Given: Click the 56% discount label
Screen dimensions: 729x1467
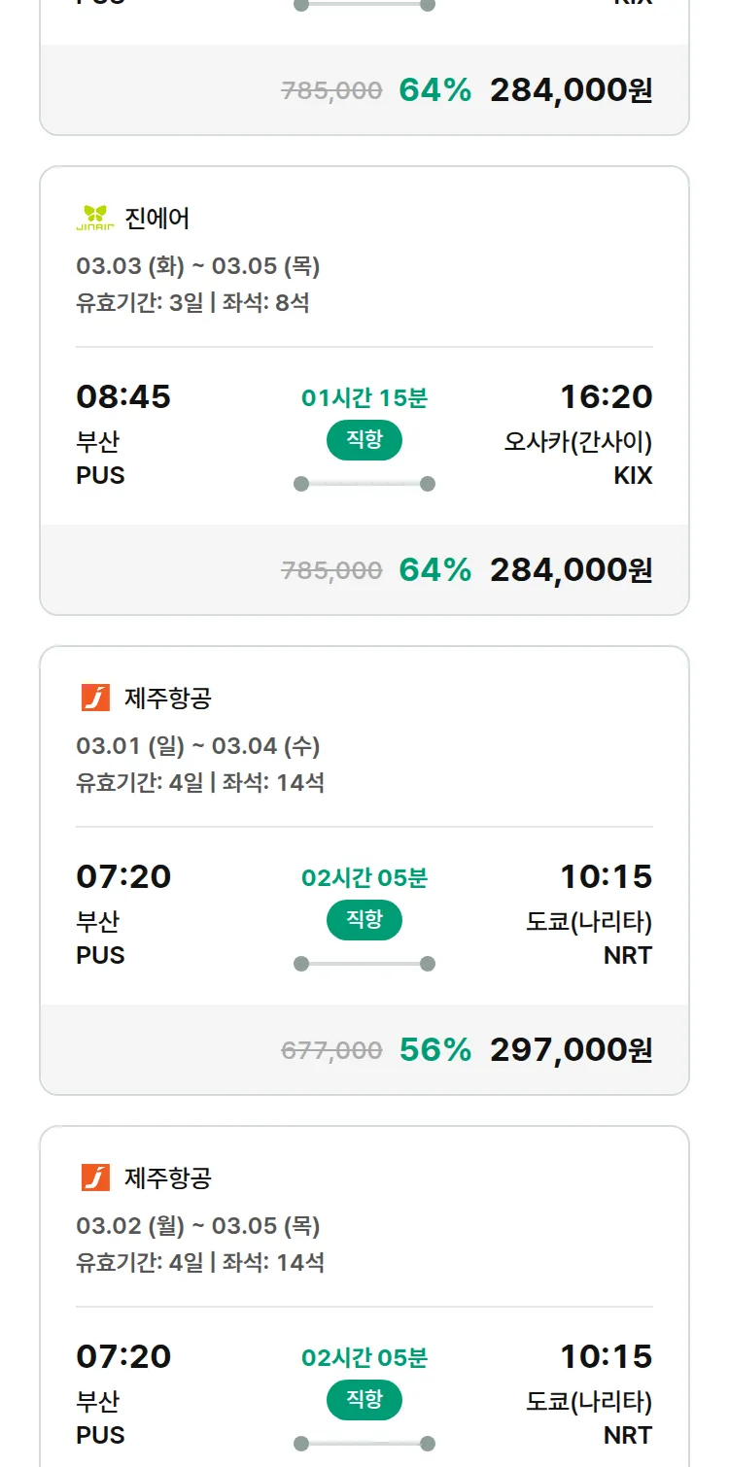Looking at the screenshot, I should pos(434,1049).
